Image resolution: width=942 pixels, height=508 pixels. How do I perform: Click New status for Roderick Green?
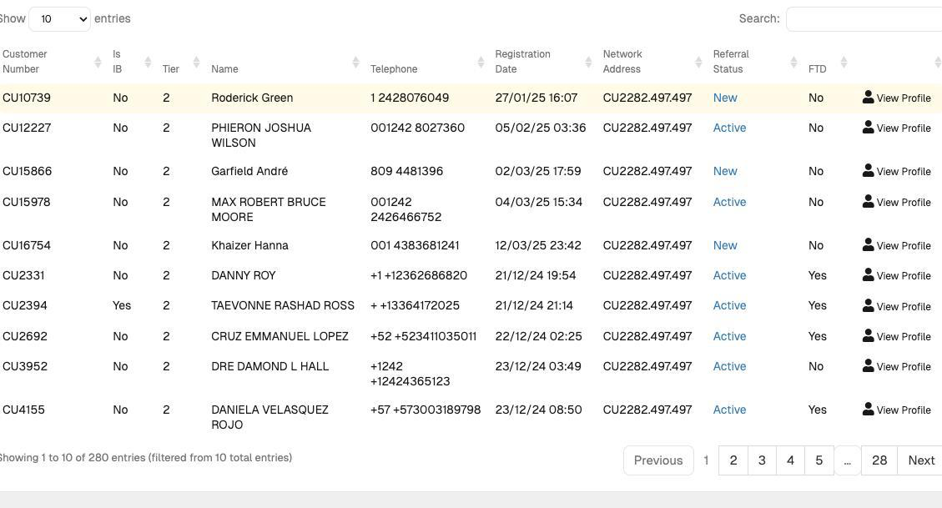pos(725,98)
